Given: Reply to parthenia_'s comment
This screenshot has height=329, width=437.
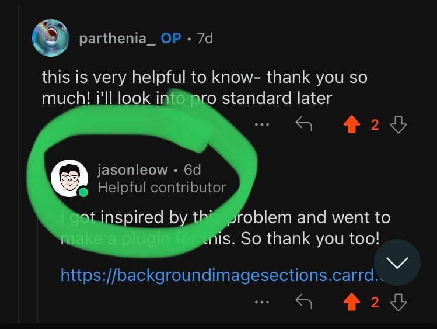Looking at the screenshot, I should coord(304,124).
